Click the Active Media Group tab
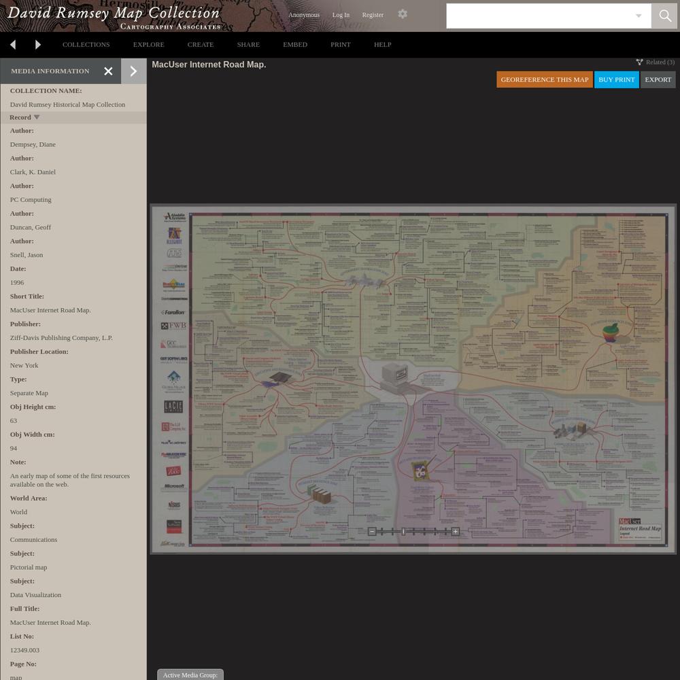The height and width of the screenshot is (680, 680). (x=190, y=675)
